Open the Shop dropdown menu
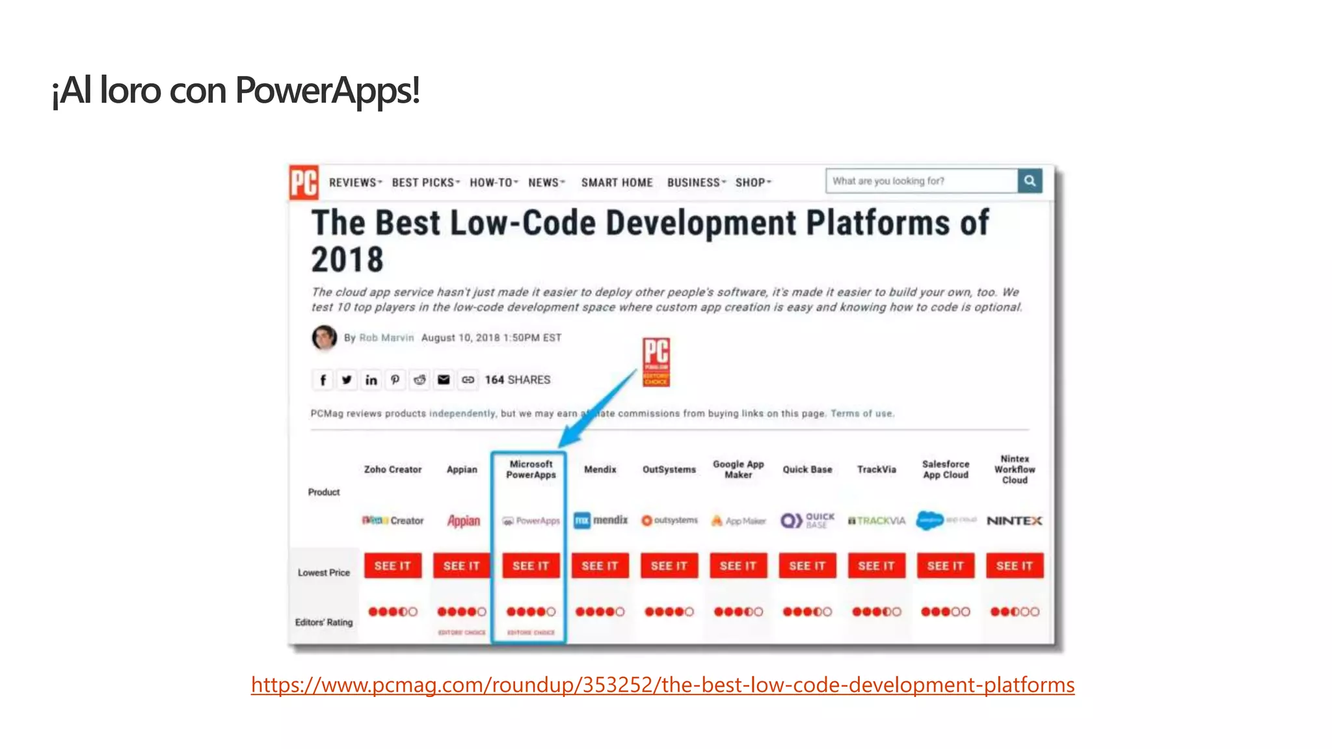This screenshot has height=749, width=1332. click(753, 183)
